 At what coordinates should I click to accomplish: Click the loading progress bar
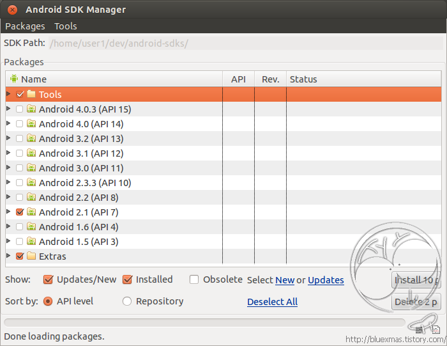(x=204, y=323)
